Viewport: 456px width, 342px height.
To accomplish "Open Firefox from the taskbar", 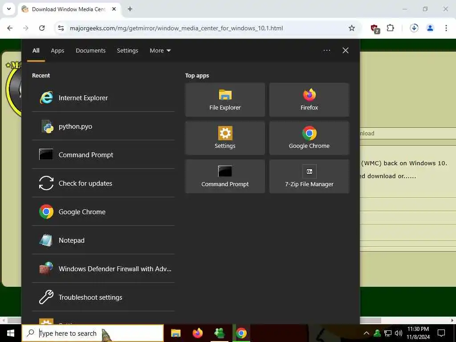I will click(197, 333).
